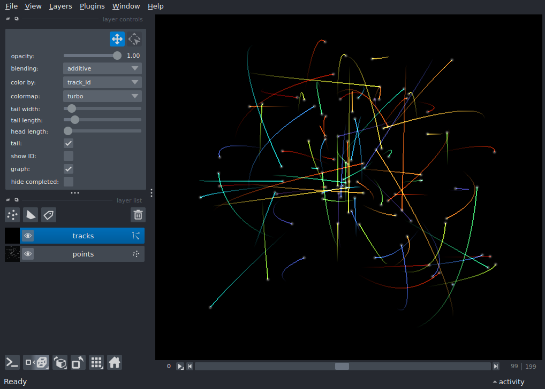Screen dimensions: 545x389
Task: Roll dimension axes order
Action: tap(60, 362)
